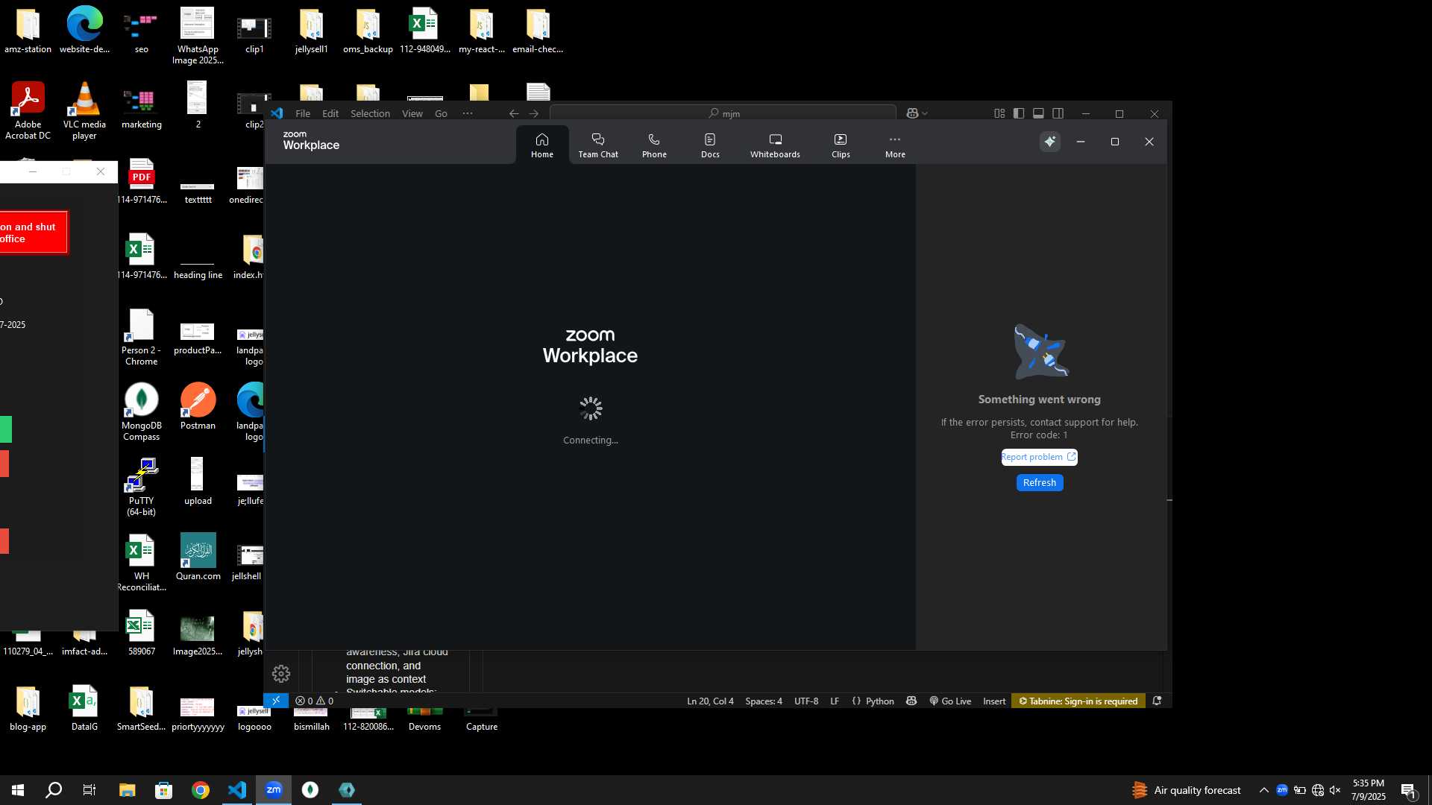Viewport: 1432px width, 805px height.
Task: Open the View menu in VS Code
Action: coord(412,113)
